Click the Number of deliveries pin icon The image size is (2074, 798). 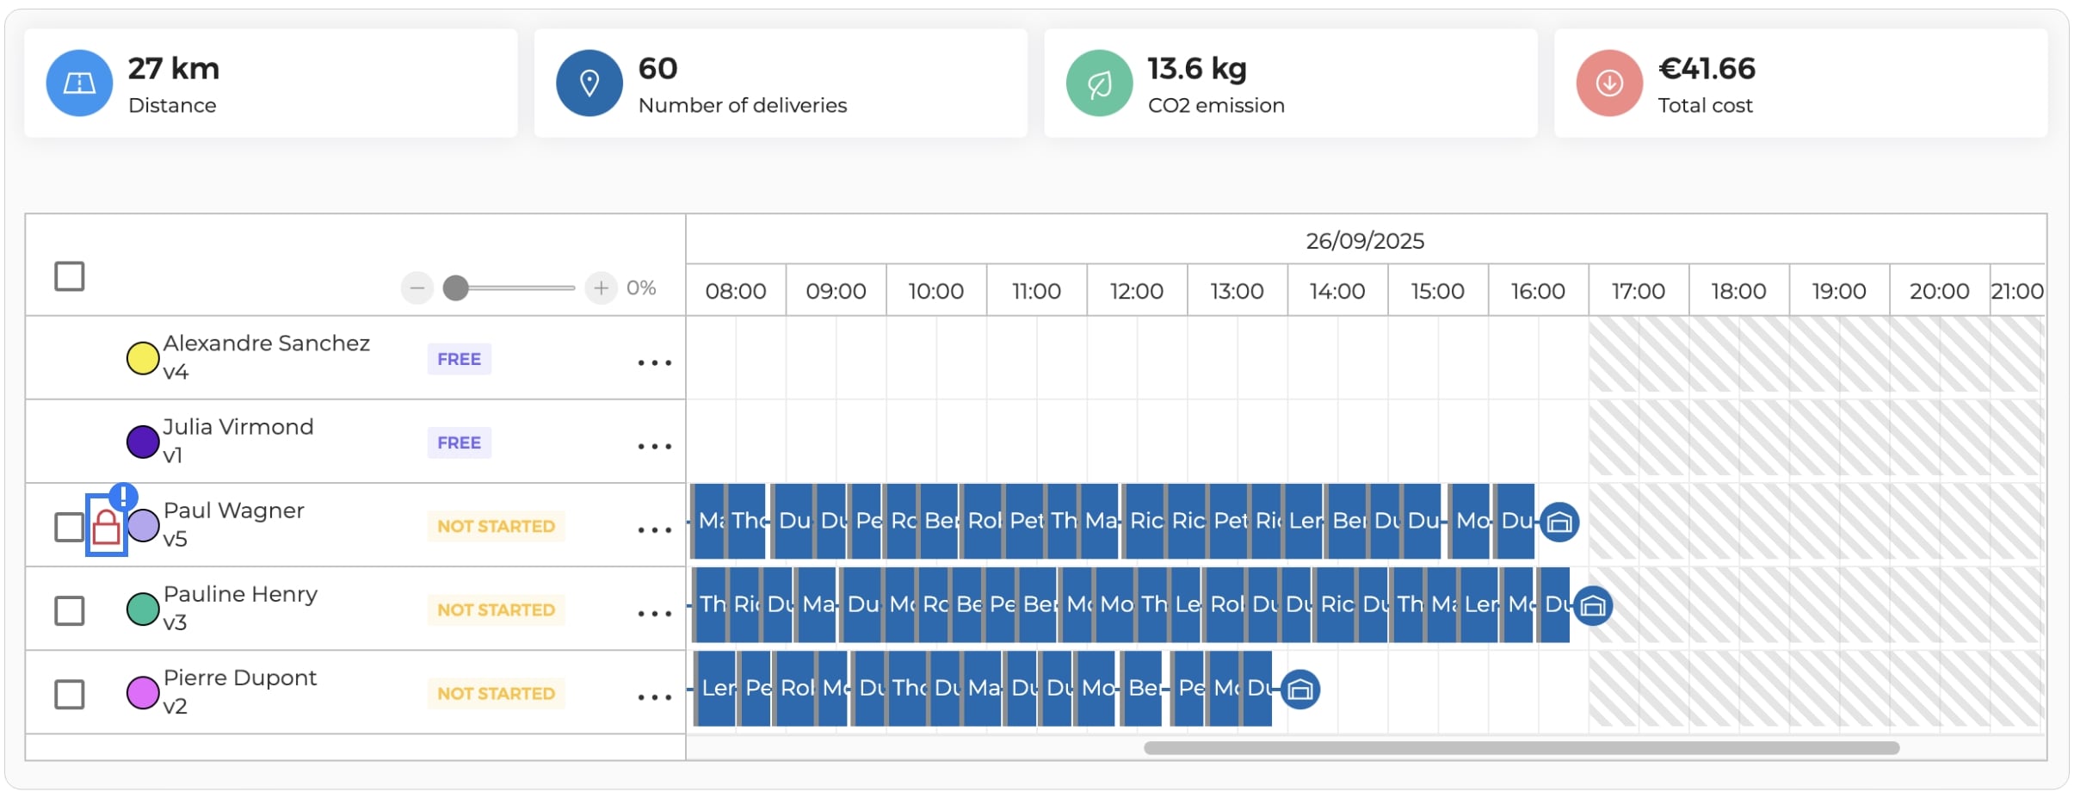point(589,83)
